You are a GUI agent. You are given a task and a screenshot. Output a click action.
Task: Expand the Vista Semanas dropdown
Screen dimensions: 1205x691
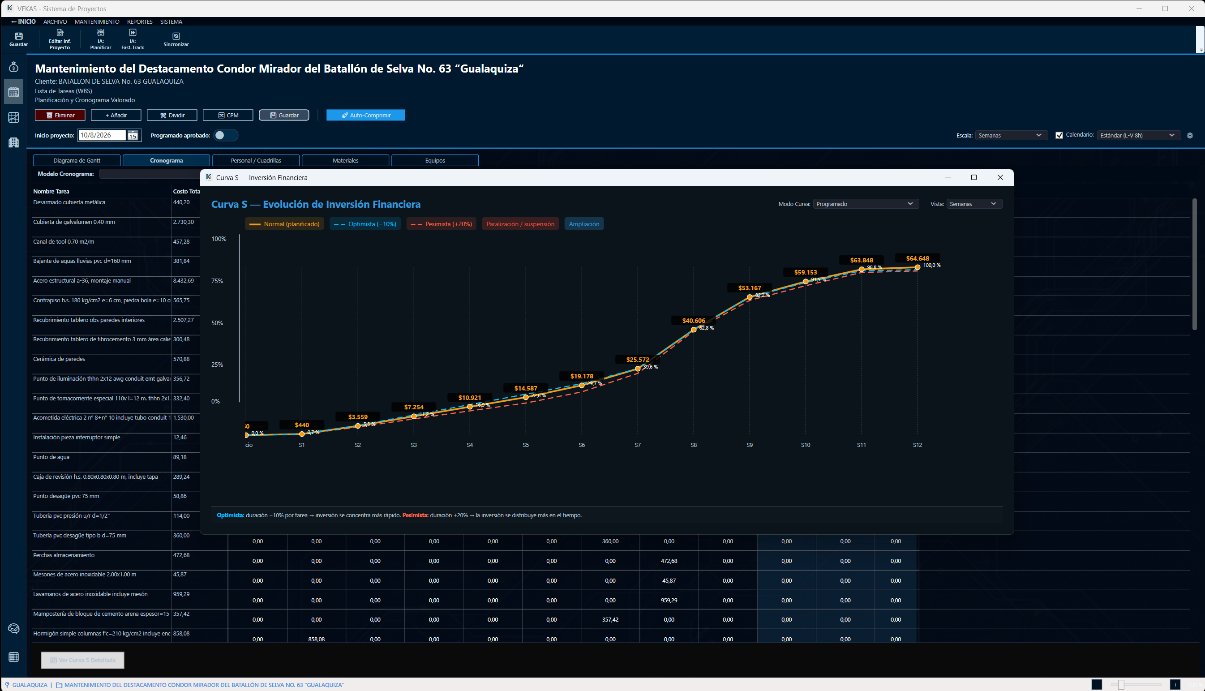tap(973, 204)
